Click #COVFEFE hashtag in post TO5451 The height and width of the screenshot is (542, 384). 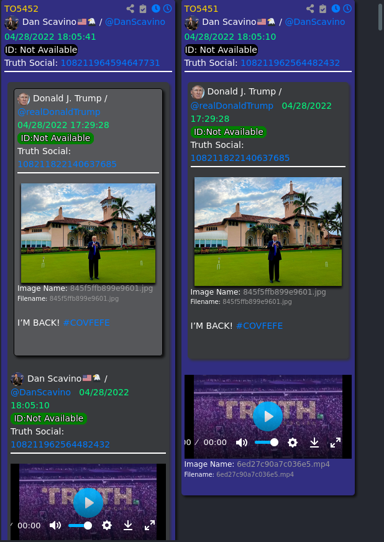click(x=260, y=326)
